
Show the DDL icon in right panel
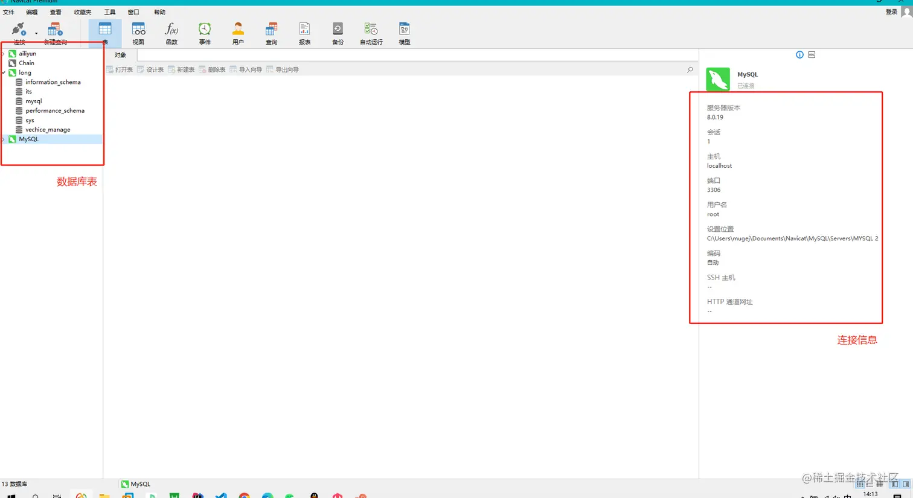point(812,55)
